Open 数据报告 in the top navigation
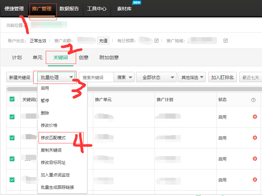Screen dimensions: 262x196 coord(69,9)
